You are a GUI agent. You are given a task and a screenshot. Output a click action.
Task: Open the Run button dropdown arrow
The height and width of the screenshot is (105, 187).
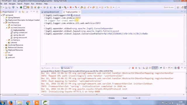(x=63, y=7)
